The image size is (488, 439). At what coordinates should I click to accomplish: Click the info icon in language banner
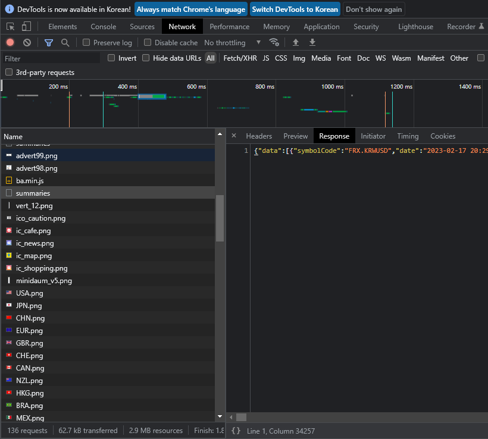click(x=10, y=9)
